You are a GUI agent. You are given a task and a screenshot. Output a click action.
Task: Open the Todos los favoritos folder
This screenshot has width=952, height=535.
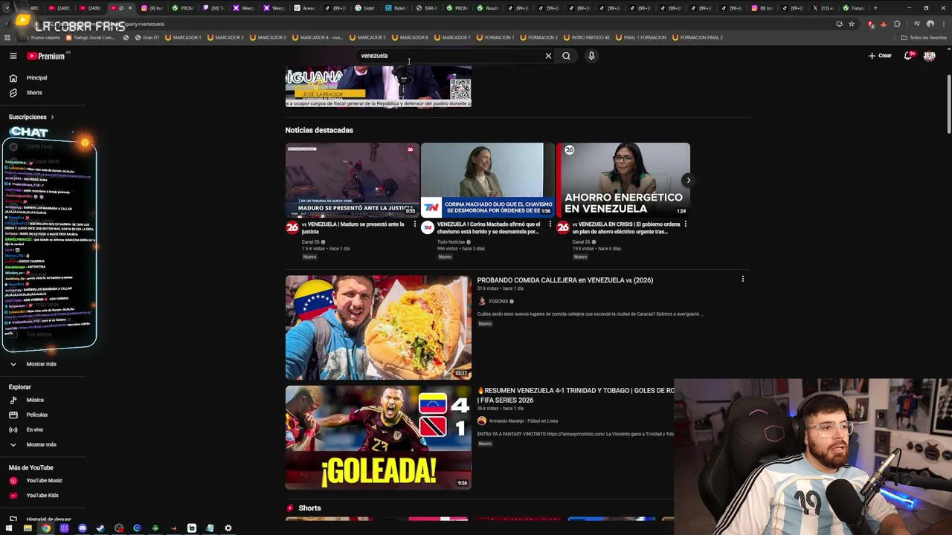923,37
